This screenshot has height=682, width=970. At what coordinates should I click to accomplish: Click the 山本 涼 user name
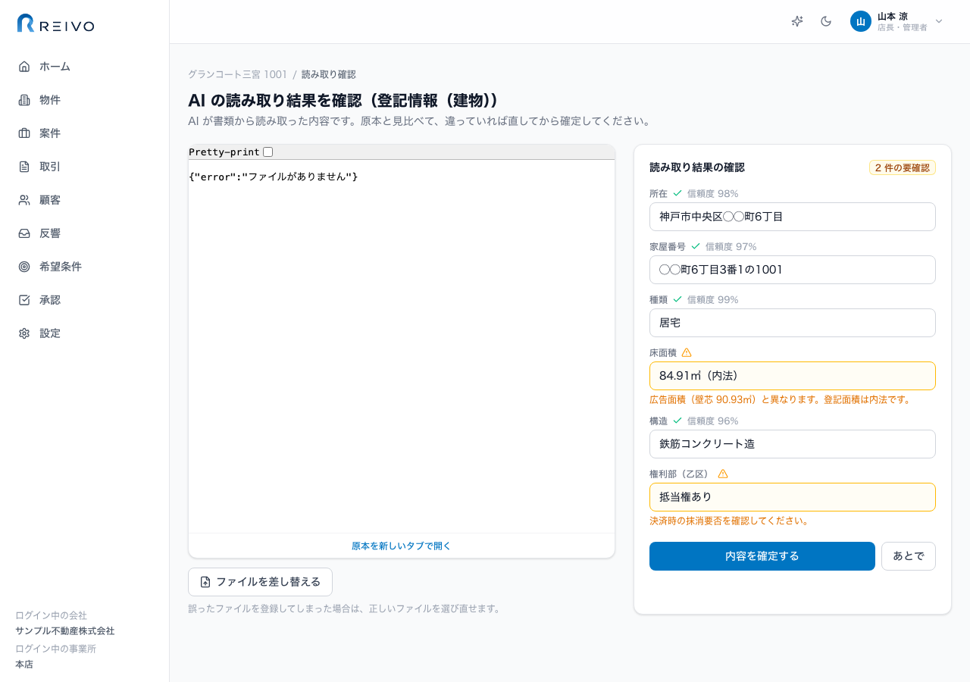click(x=893, y=16)
